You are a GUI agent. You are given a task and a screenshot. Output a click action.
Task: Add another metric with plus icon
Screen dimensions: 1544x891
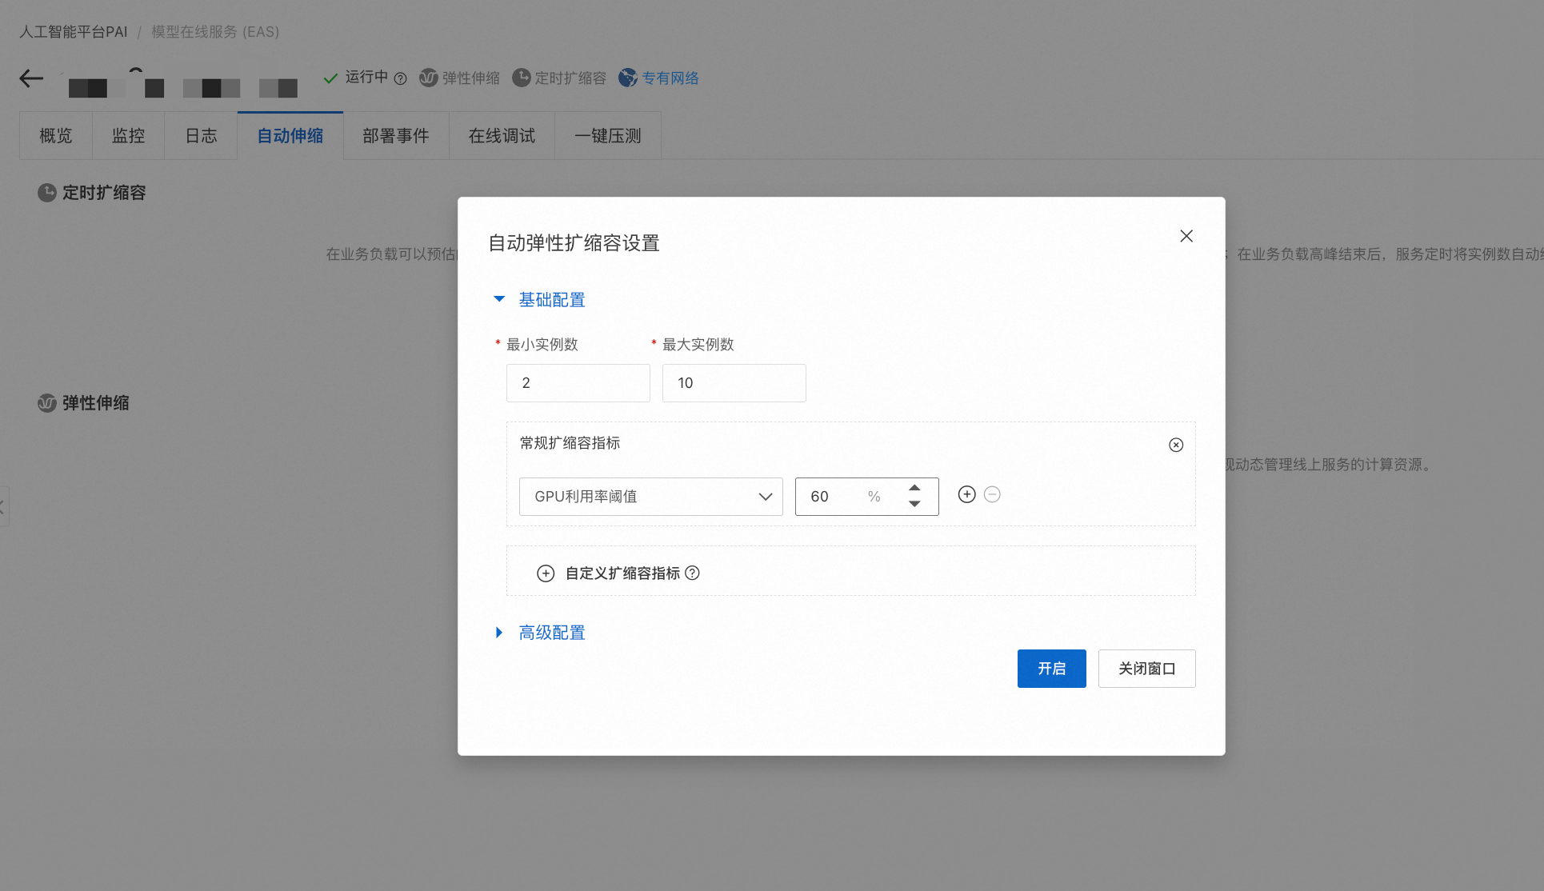coord(966,494)
